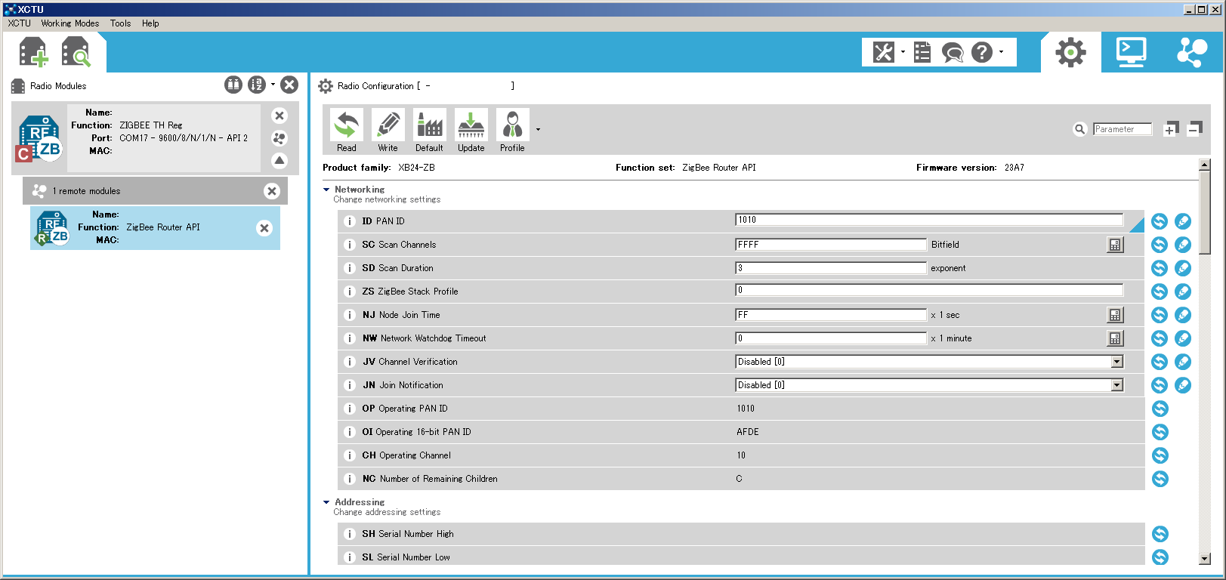Select the ZigBee Router API remote module
The width and height of the screenshot is (1226, 580).
(155, 228)
